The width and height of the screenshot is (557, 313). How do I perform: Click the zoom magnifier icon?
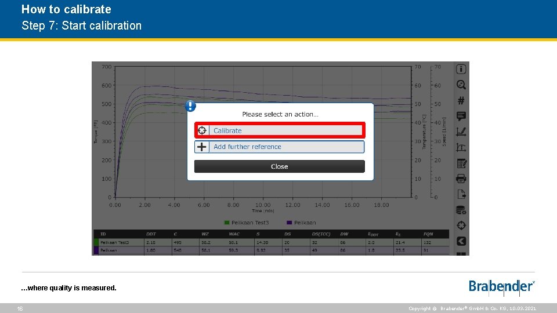pos(461,85)
